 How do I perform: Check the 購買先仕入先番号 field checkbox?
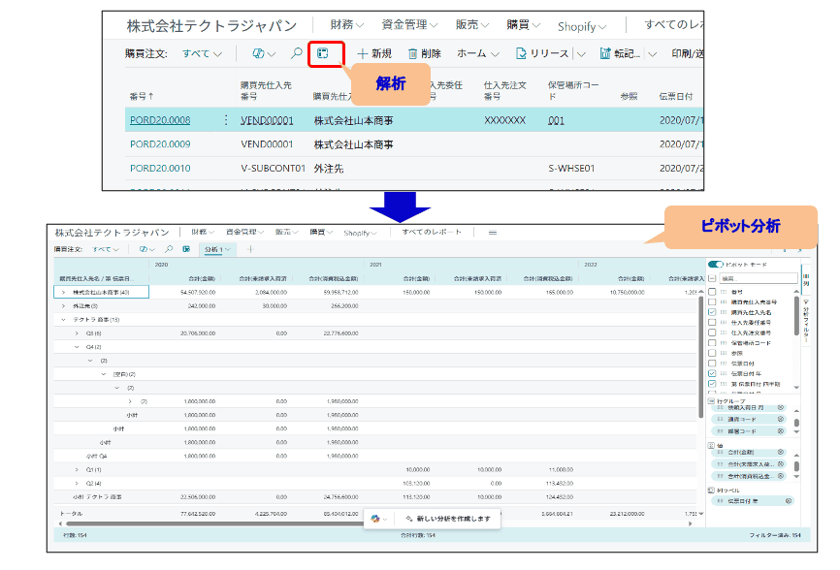click(x=712, y=301)
